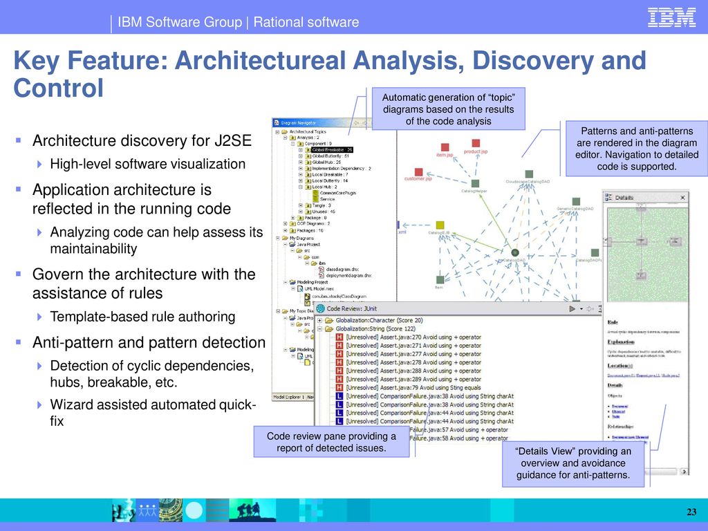Expand the Packages : 16 node
The height and width of the screenshot is (531, 708).
tap(285, 230)
